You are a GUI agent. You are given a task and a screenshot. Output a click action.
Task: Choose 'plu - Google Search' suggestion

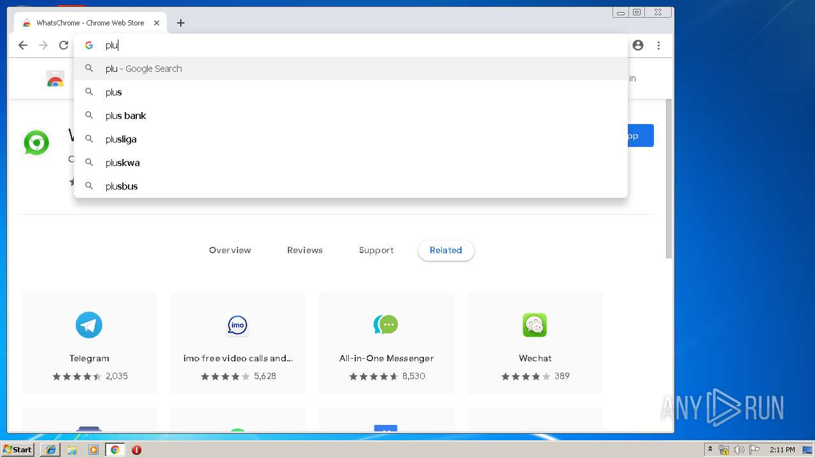click(x=351, y=69)
